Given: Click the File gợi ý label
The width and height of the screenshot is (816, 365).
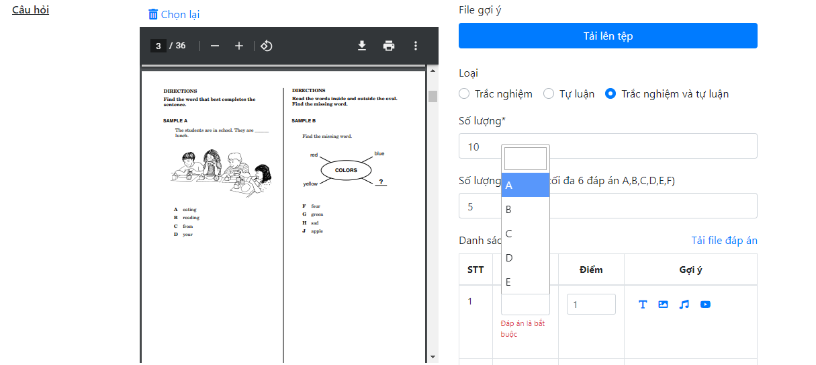Looking at the screenshot, I should (480, 10).
